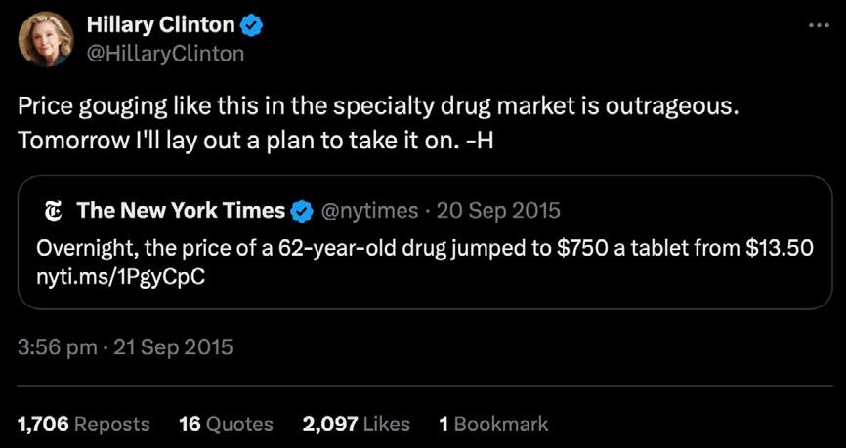The image size is (846, 448).
Task: View the 1,706 Reposts list
Action: click(x=84, y=424)
